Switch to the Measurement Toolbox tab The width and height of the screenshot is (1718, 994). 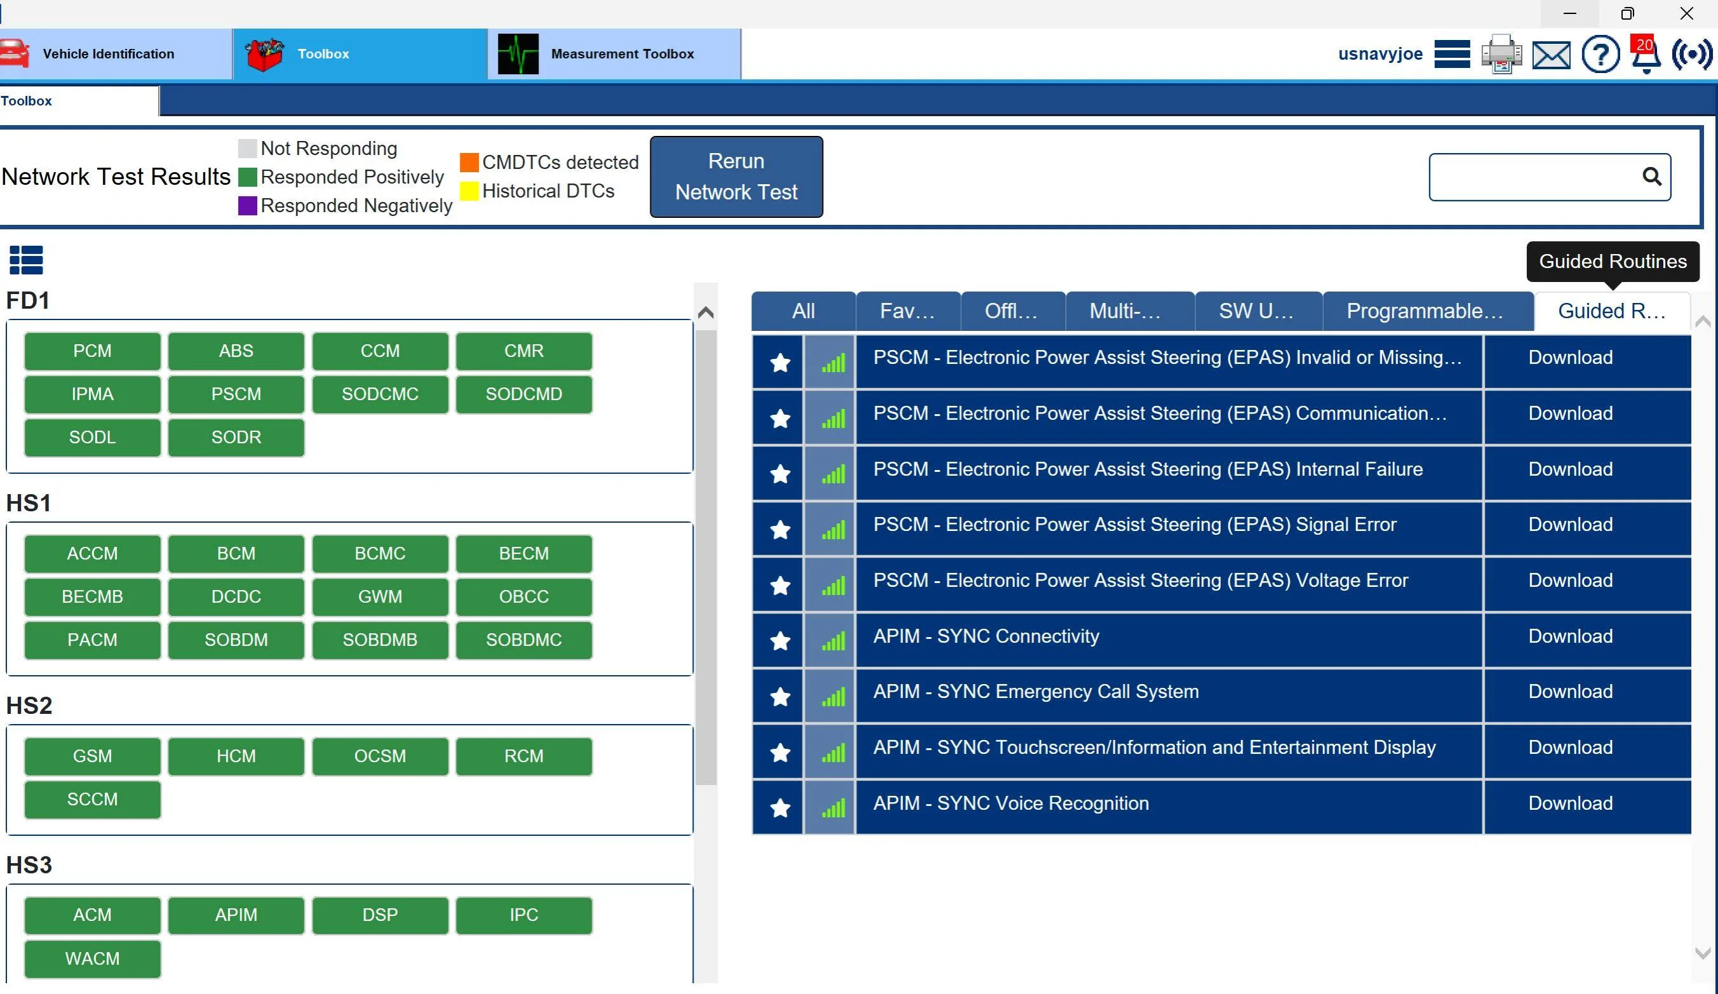coord(614,54)
